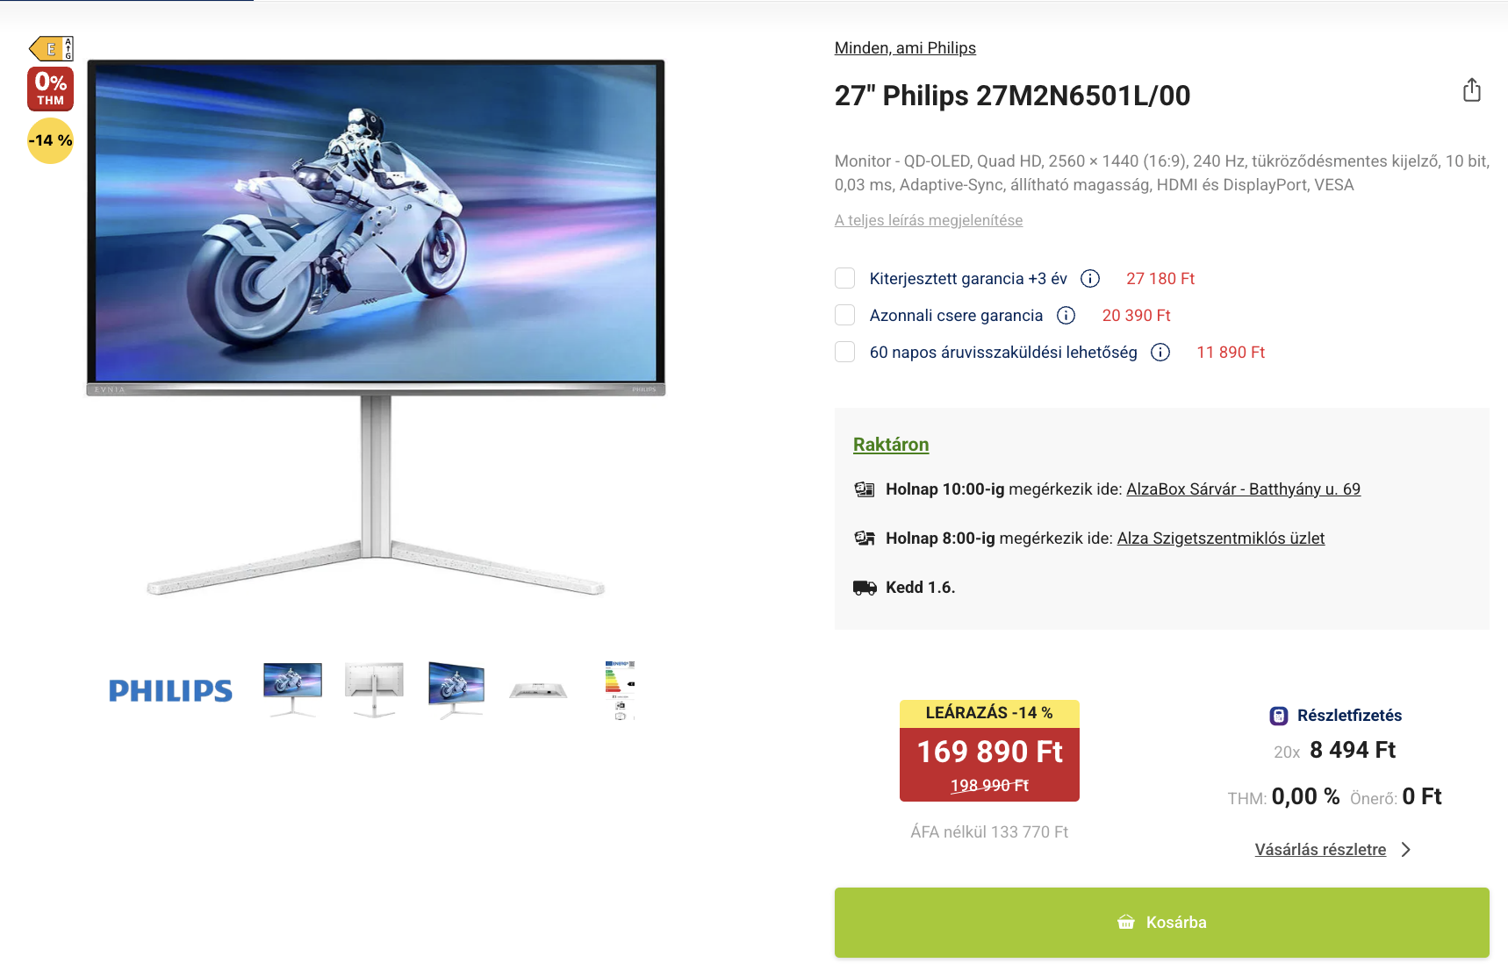
Task: Select the monitor rear view thumbnail
Action: [x=375, y=690]
